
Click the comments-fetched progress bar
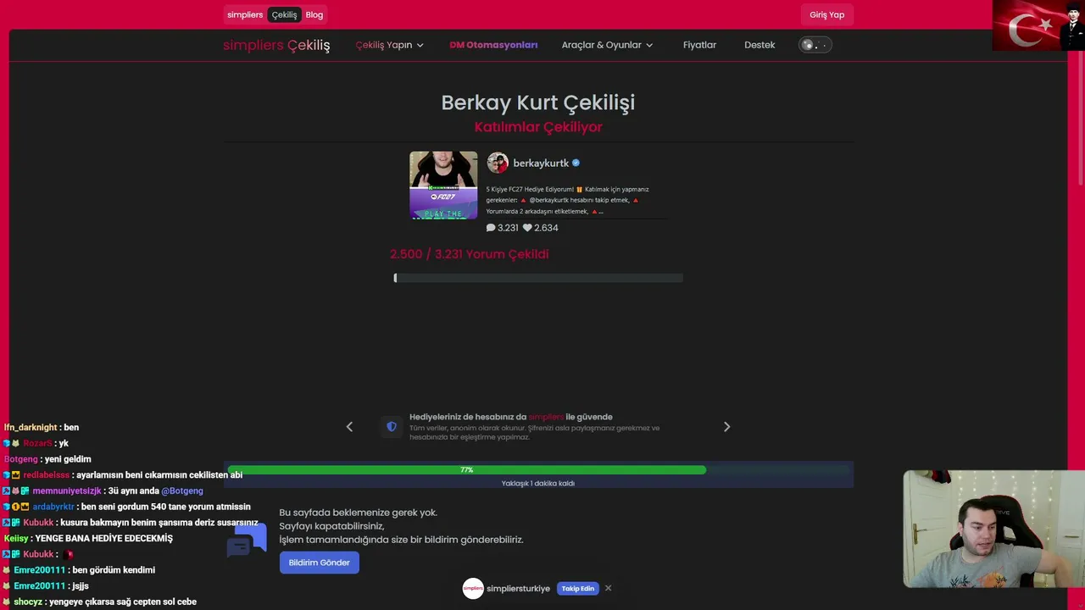click(x=538, y=278)
